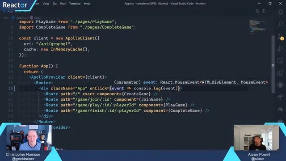286x161 pixels.
Task: Click 'InMemoryCache' on the cache line
Action: click(x=67, y=49)
